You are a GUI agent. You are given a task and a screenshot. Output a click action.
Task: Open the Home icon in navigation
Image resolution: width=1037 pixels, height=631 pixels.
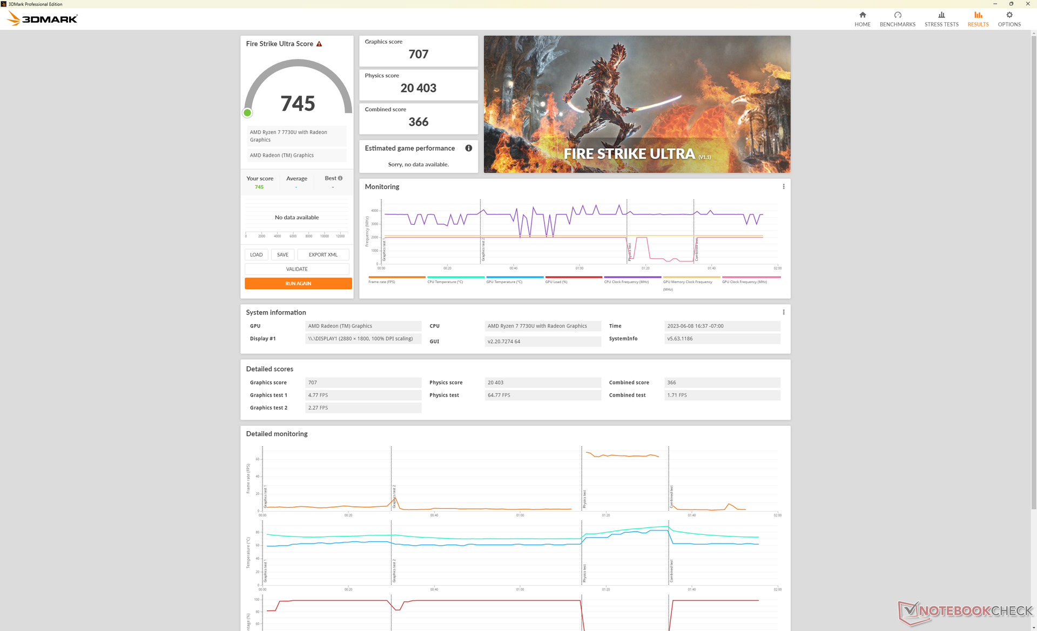[x=862, y=15]
